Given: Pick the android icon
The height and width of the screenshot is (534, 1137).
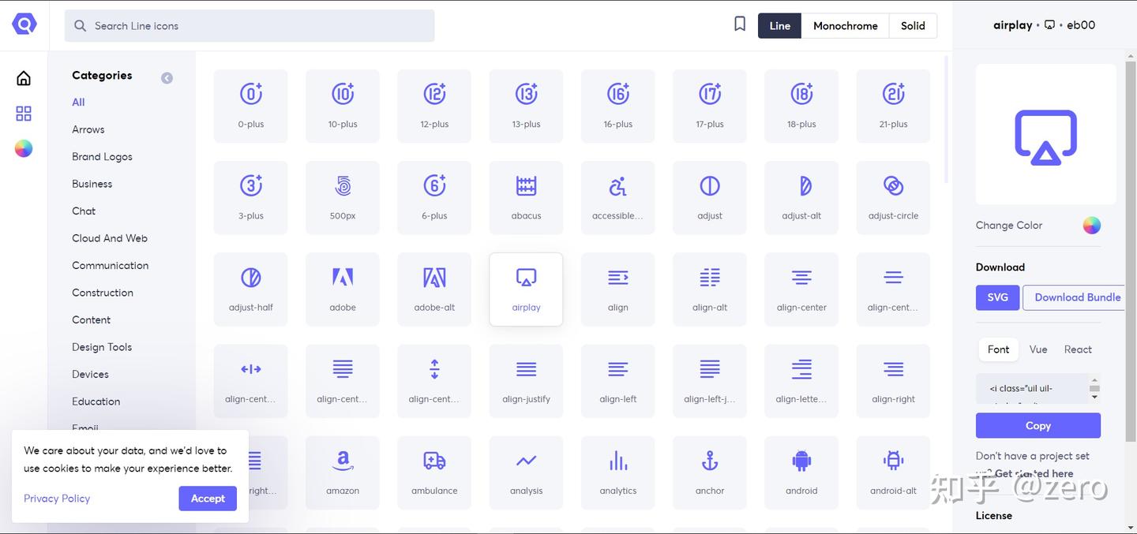Looking at the screenshot, I should click(x=801, y=472).
